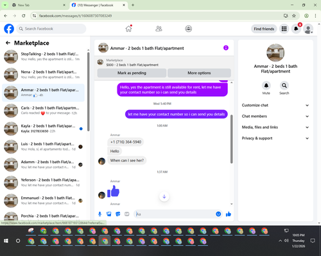Open the taskbar clock and date
This screenshot has width=321, height=256.
tap(299, 241)
